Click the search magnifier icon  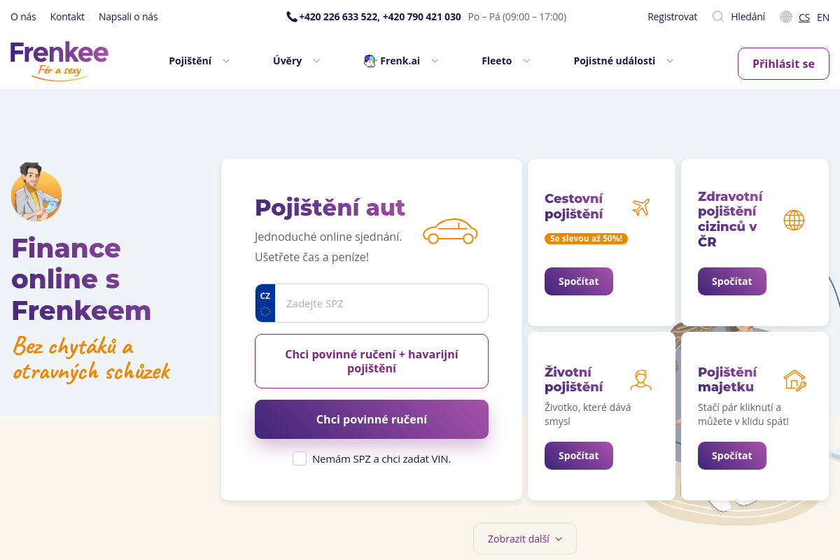point(717,17)
